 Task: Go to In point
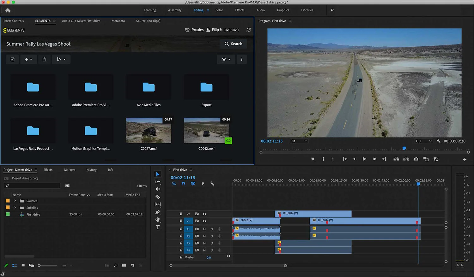click(345, 159)
